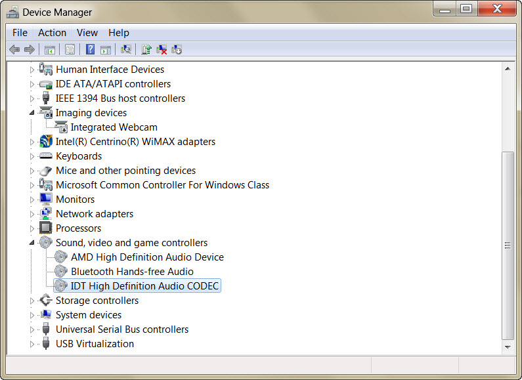Click the scrollbar down arrow
522x380 pixels.
tap(508, 346)
